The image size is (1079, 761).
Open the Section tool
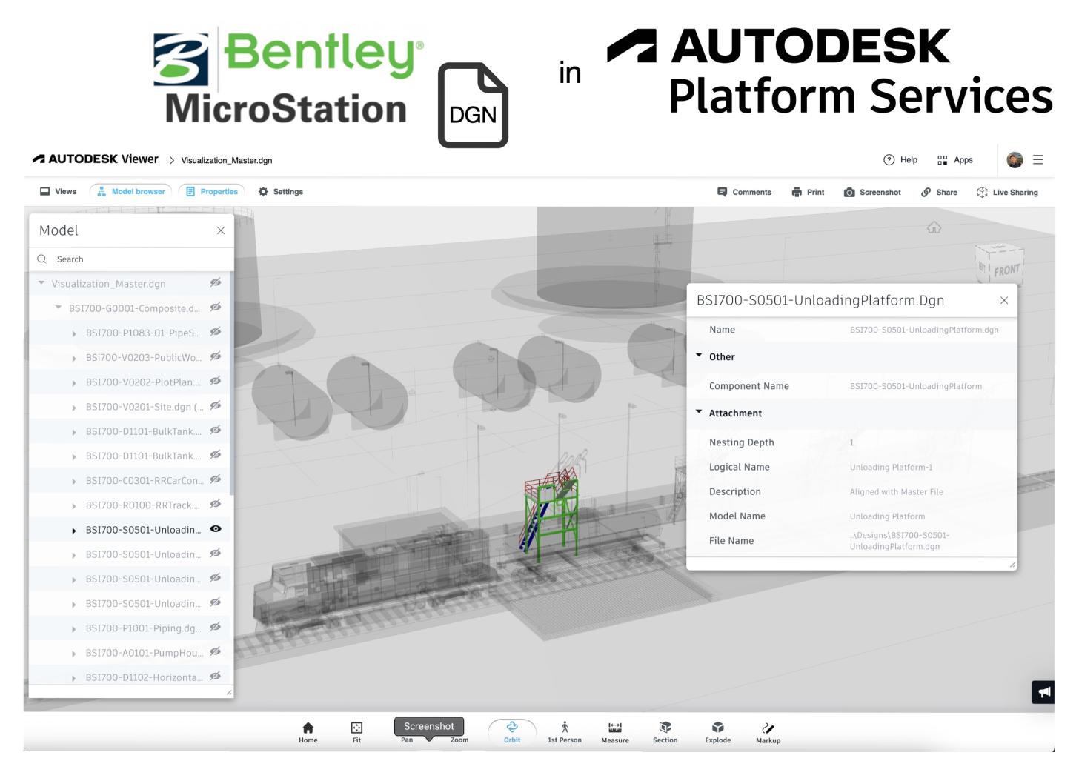point(665,731)
